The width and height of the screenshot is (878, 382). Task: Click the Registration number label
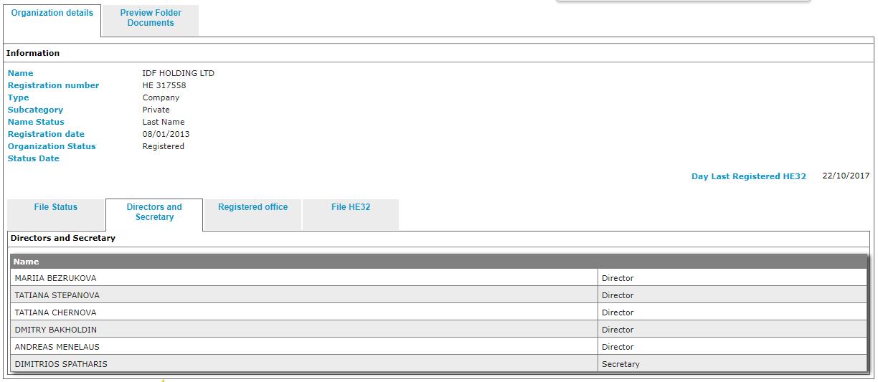(54, 85)
